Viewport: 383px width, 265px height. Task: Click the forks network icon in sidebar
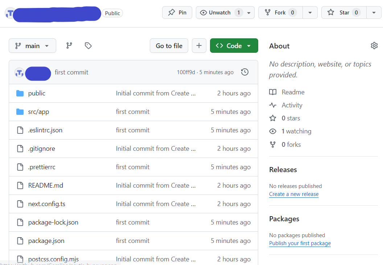[x=273, y=144]
